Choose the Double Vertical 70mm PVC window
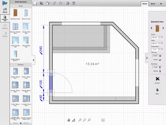This screenshot has height=125, width=166. pos(26,112)
